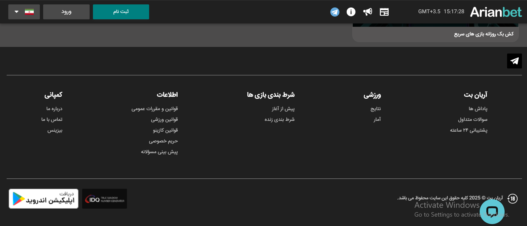Open the درباره ما link
This screenshot has height=226, width=527.
54,109
